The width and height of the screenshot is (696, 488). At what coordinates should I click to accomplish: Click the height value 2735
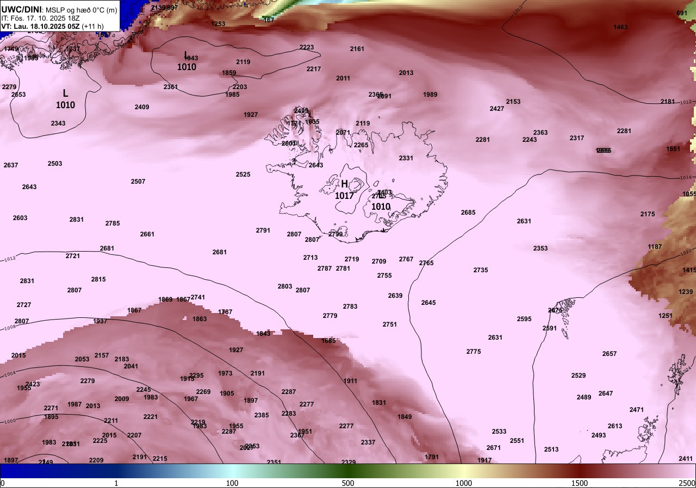tap(481, 271)
